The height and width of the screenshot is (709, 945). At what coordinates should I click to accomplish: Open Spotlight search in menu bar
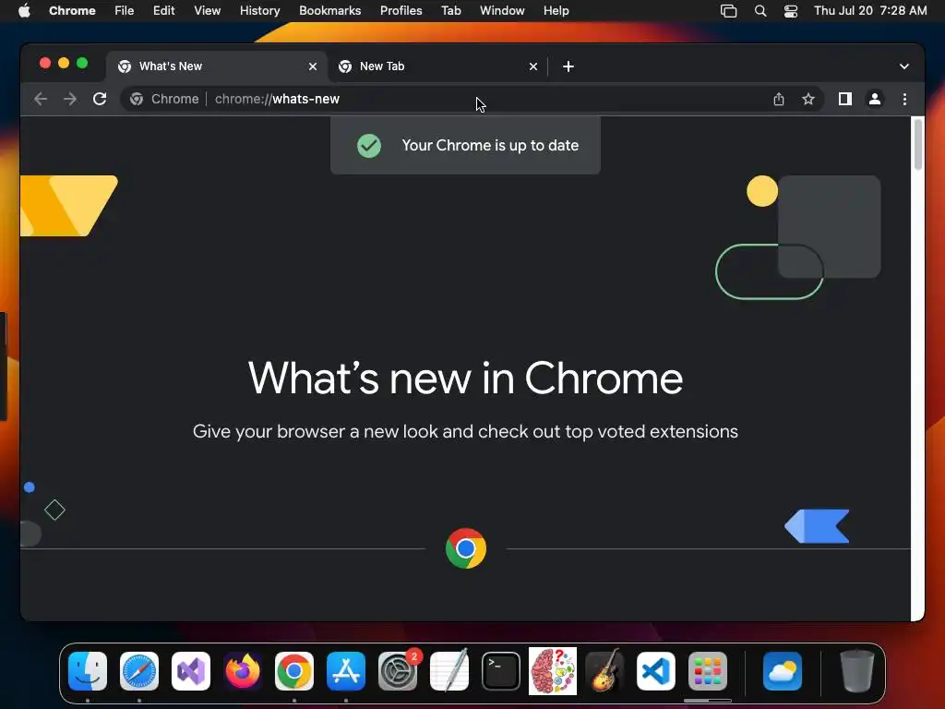[760, 11]
